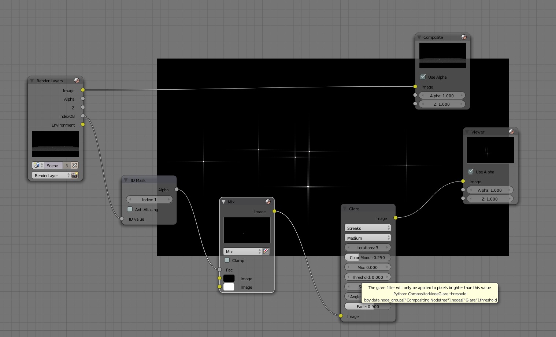Click the Color Modul: 0.250 slider
Screen dimensions: 556x337
(x=368, y=258)
